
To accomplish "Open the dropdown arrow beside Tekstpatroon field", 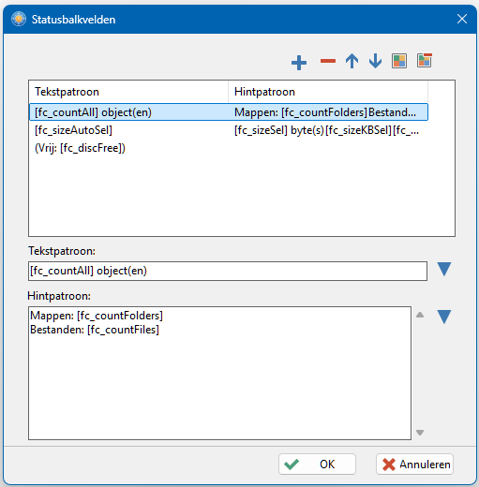I will (x=444, y=270).
